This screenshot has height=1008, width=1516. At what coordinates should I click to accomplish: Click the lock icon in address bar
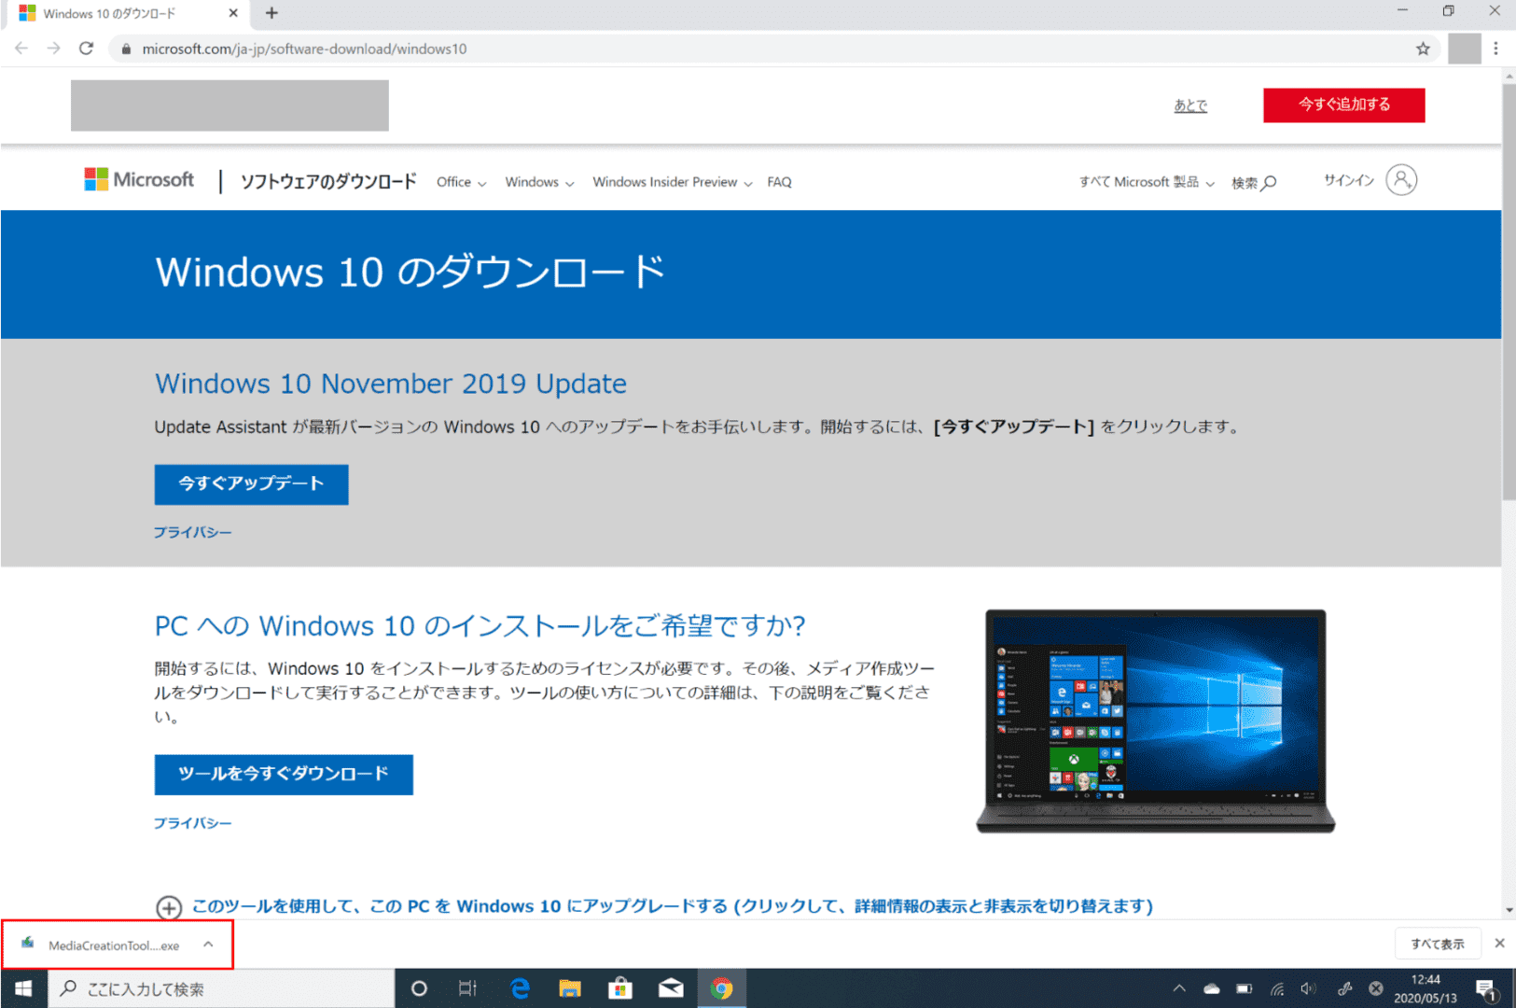click(126, 49)
